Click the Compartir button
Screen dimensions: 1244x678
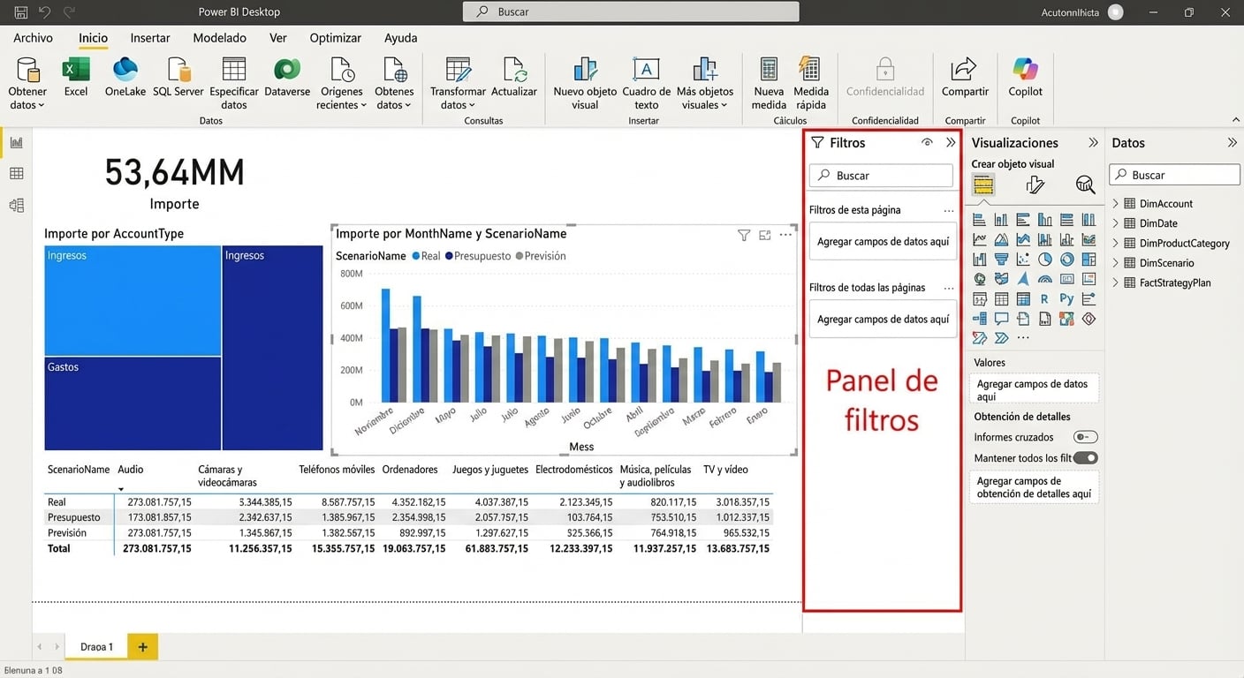964,79
